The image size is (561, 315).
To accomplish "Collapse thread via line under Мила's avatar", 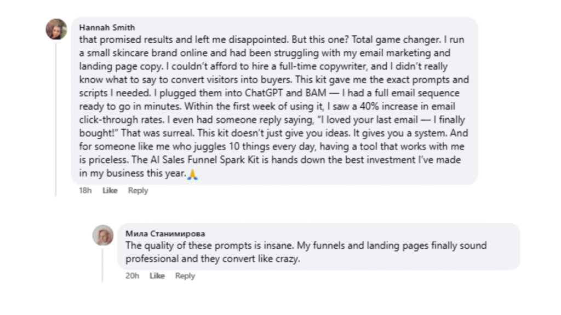I will pos(102,264).
